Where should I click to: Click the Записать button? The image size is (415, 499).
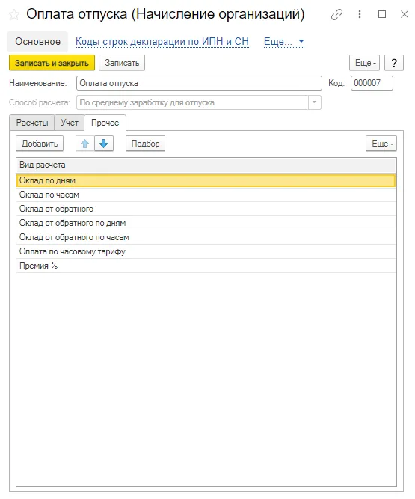click(x=122, y=63)
